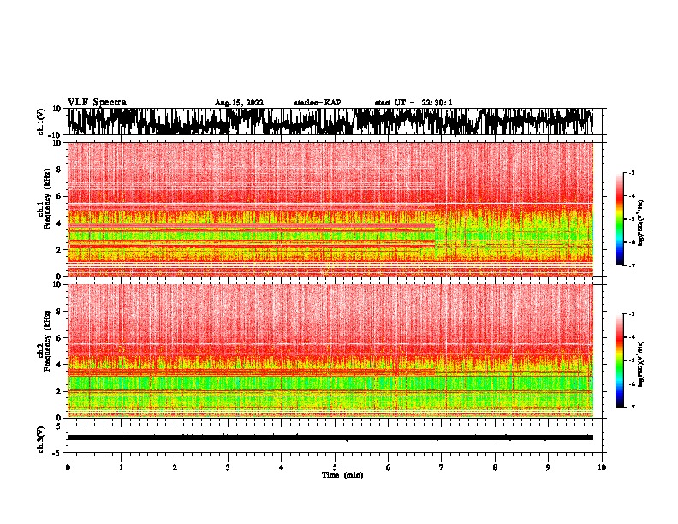Click time axis tick label "0"
Screen dimensions: 678x524
click(68, 467)
